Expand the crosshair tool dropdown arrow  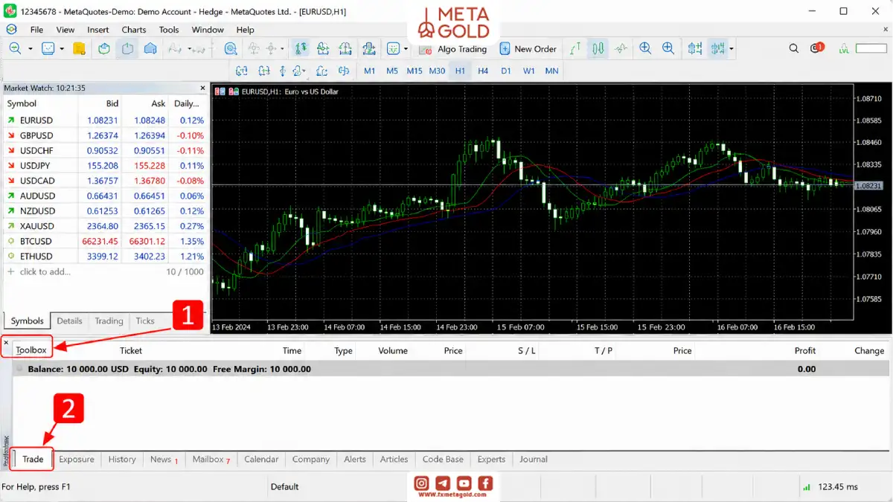[281, 49]
